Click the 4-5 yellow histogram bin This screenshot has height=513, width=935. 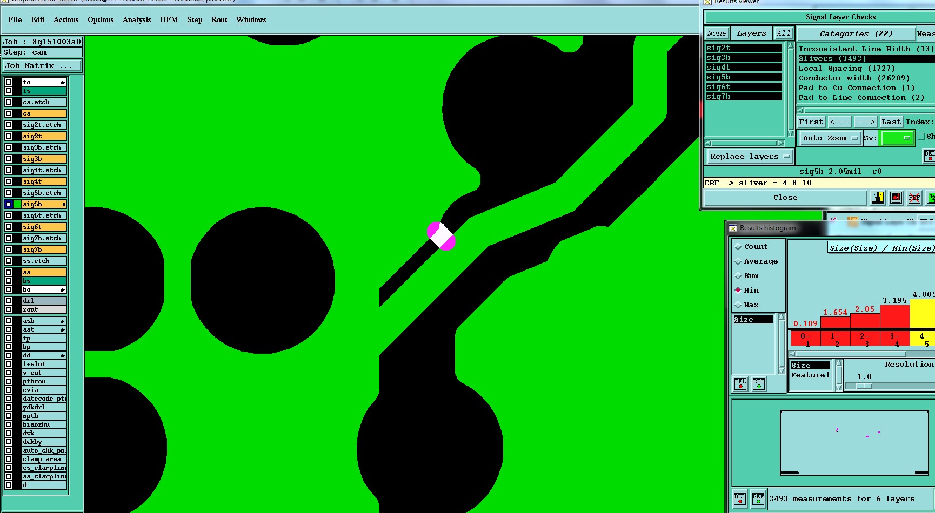coord(923,339)
